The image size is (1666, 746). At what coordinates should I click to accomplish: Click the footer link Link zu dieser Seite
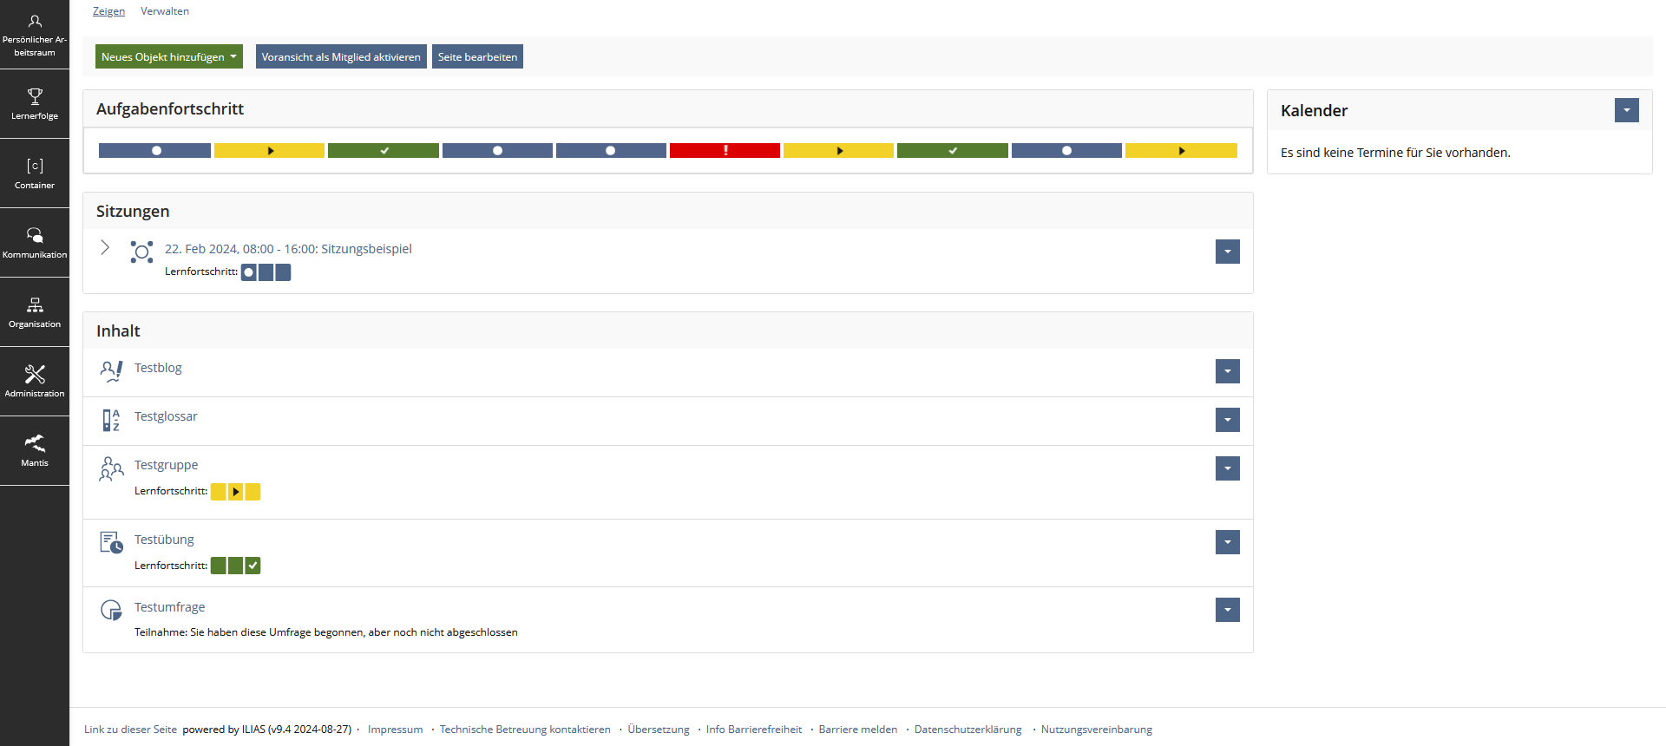click(x=130, y=730)
